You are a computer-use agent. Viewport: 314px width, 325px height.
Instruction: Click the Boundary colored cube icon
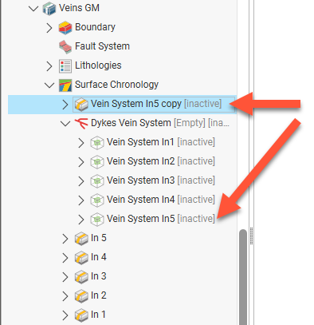point(65,27)
